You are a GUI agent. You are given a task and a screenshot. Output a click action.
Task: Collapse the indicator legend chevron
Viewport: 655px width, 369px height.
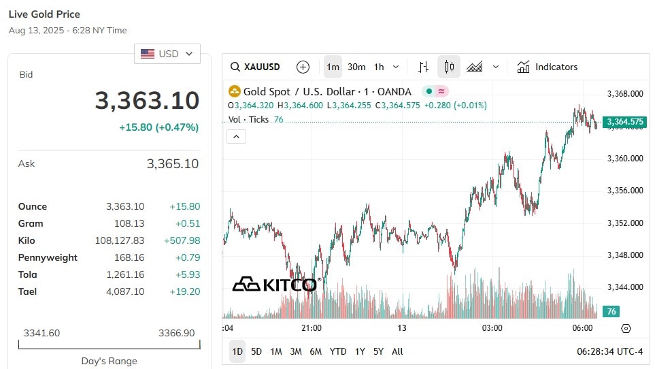coord(237,137)
